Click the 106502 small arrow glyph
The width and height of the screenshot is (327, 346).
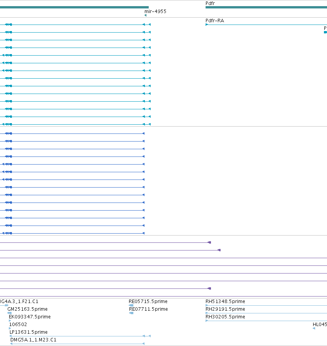10,328
